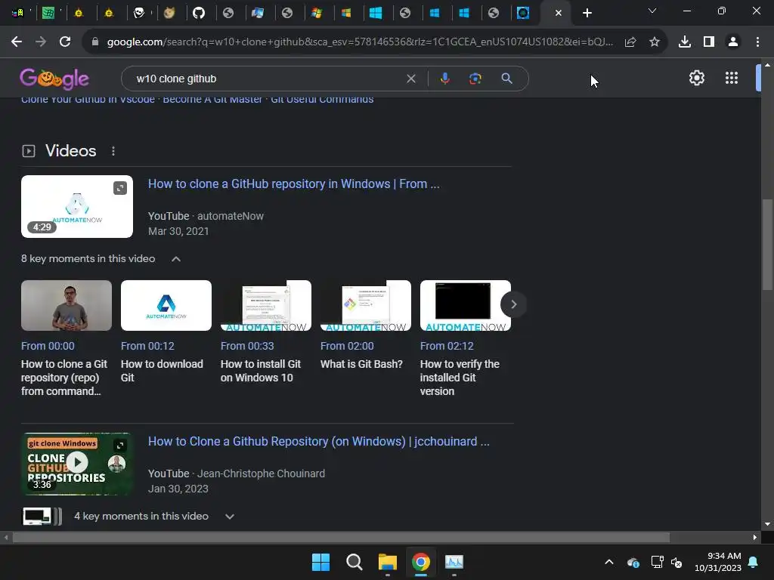This screenshot has height=580, width=774.
Task: Search by voice microphone icon
Action: 444,79
